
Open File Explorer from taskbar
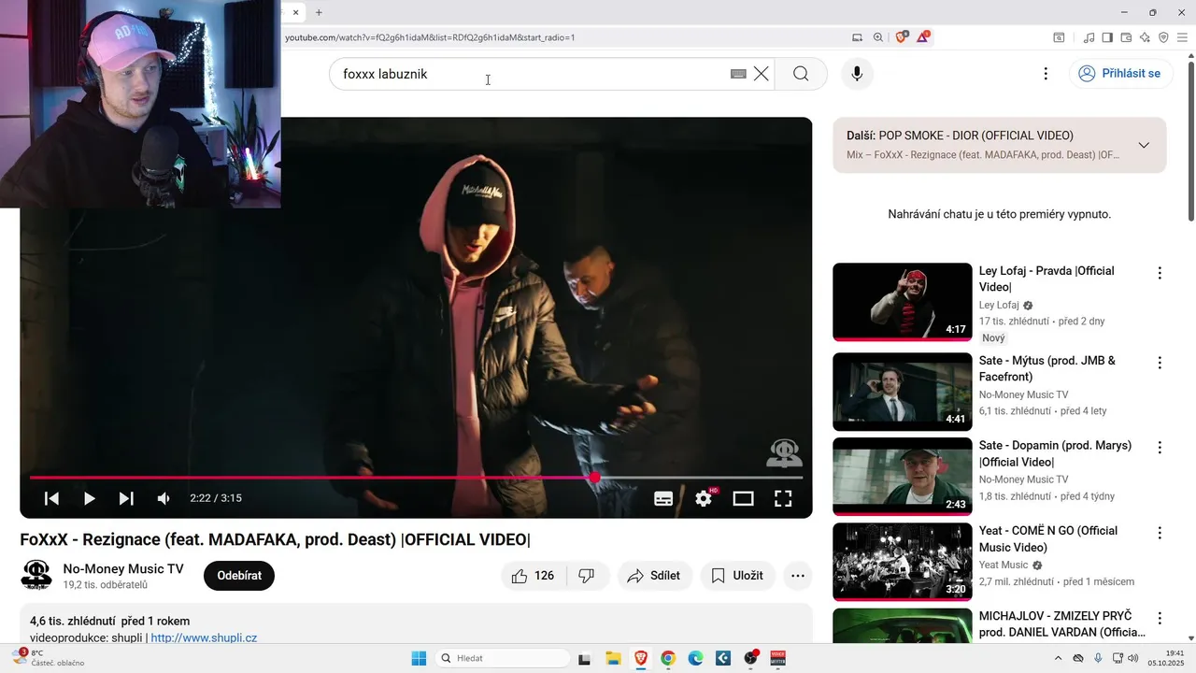click(613, 658)
